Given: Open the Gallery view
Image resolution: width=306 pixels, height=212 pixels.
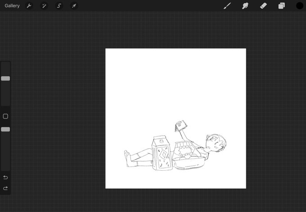Looking at the screenshot, I should click(12, 6).
